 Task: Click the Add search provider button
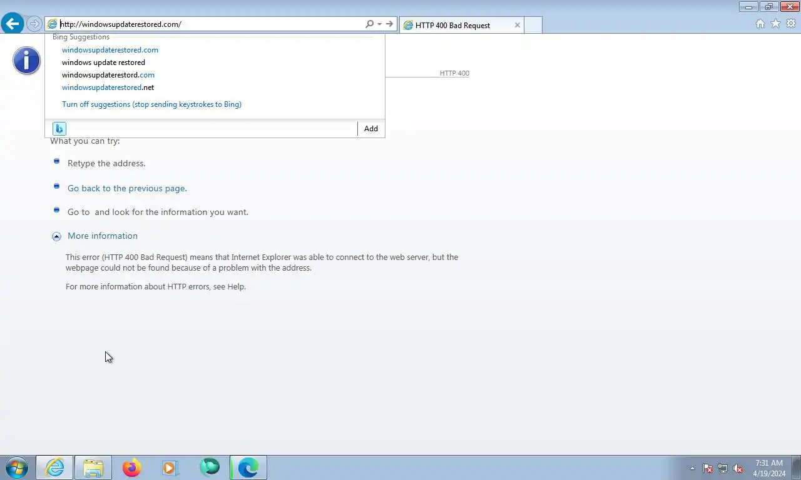[x=371, y=129]
